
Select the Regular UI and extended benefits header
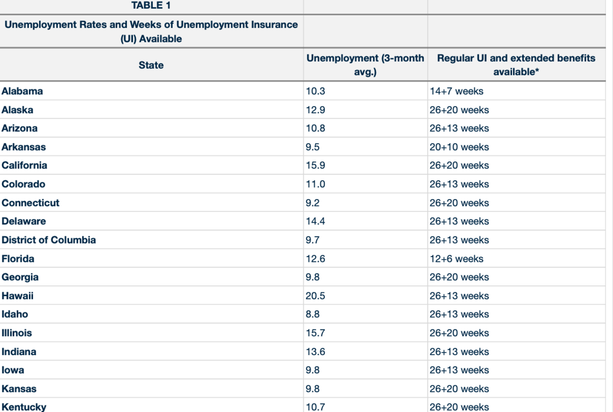click(x=516, y=65)
